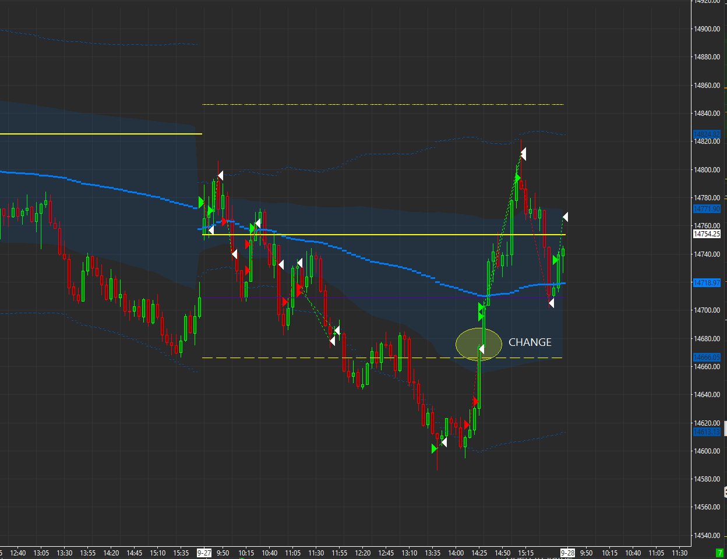
Task: Click the 13:30 time axis label
Action: pos(65,553)
